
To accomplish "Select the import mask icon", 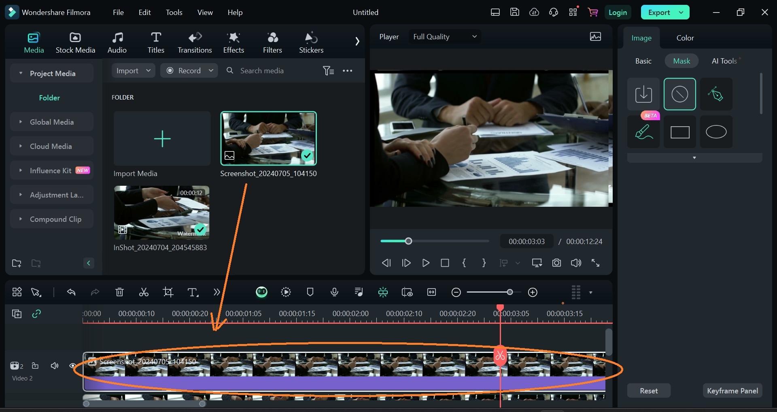I will (643, 94).
